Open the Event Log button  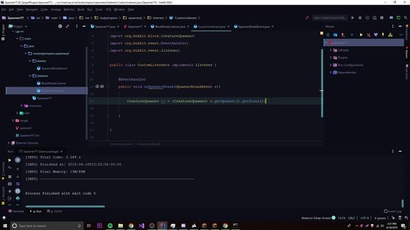coord(393,211)
